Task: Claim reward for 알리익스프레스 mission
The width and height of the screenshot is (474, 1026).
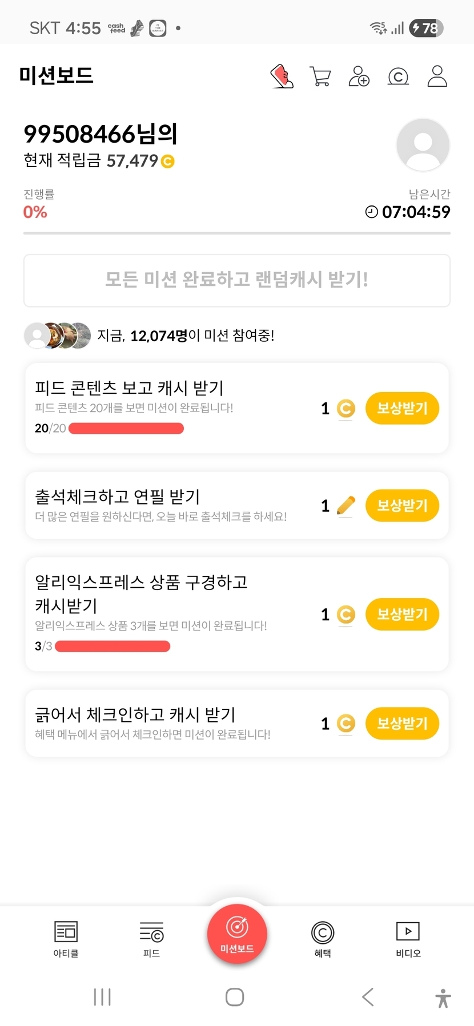Action: tap(402, 614)
